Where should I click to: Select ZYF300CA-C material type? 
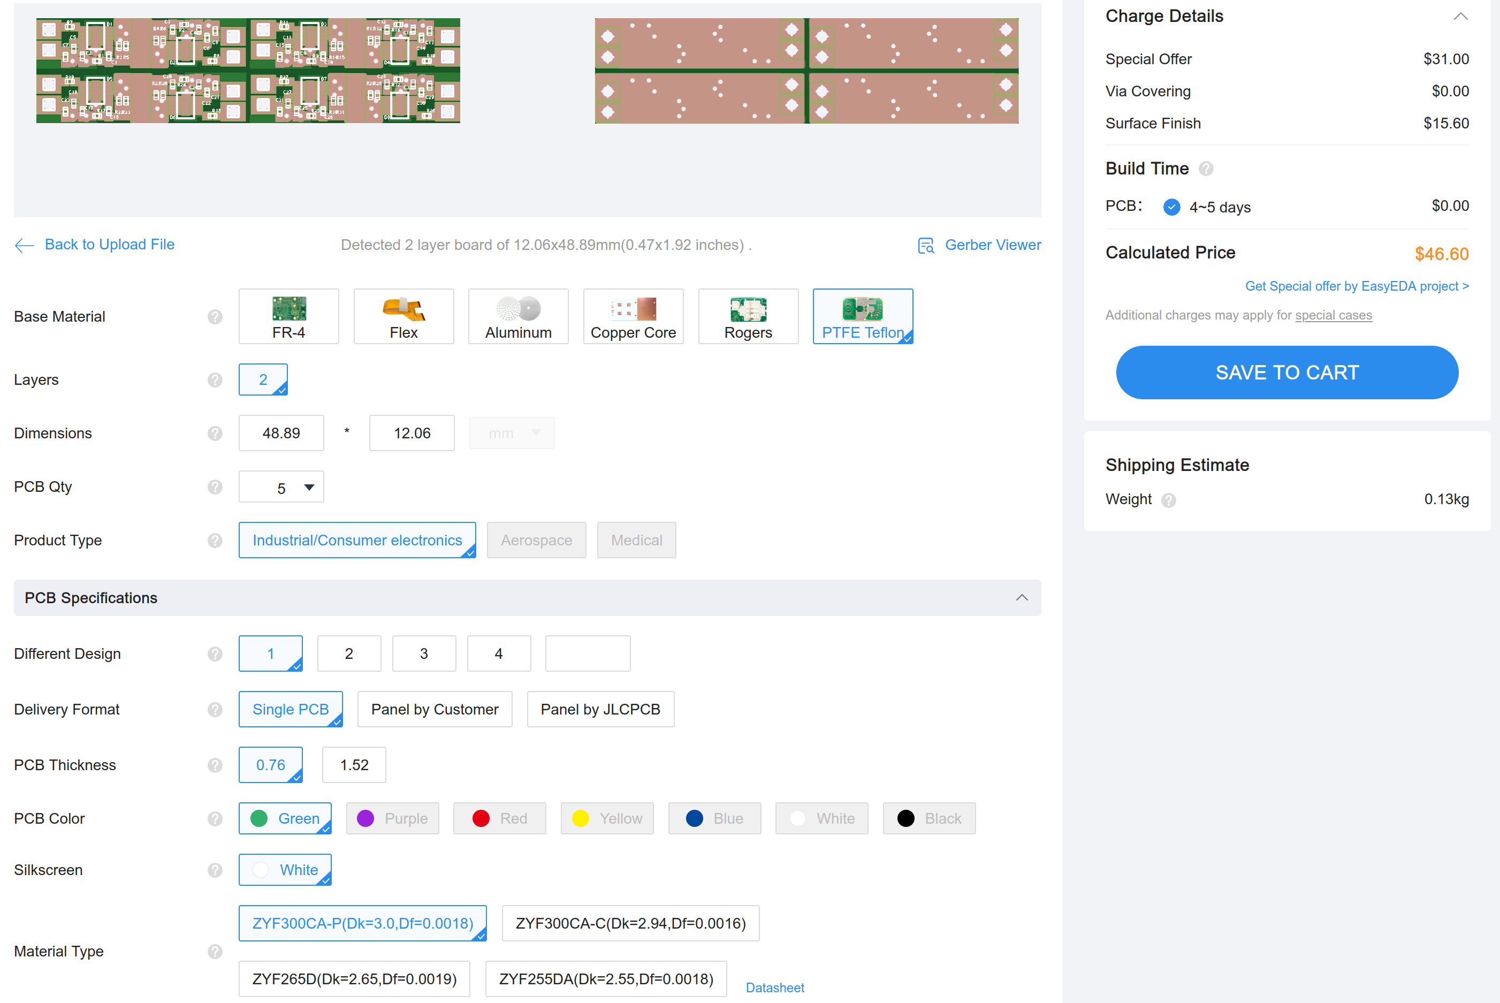click(x=630, y=924)
